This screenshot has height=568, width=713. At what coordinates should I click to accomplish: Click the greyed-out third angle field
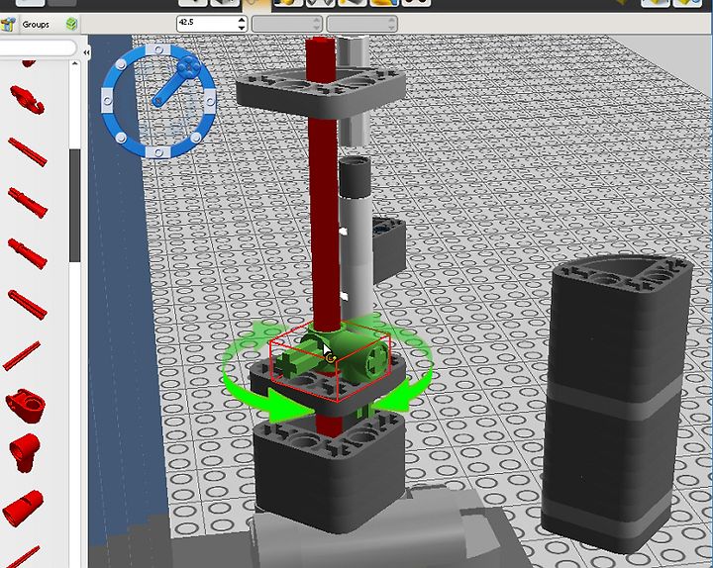(x=362, y=24)
